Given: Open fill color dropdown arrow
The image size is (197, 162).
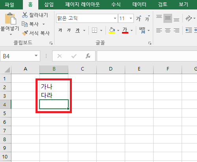Looking at the screenshot, I should (x=118, y=31).
